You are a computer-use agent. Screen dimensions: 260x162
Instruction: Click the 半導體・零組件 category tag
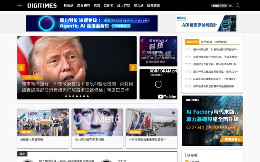click(32, 77)
